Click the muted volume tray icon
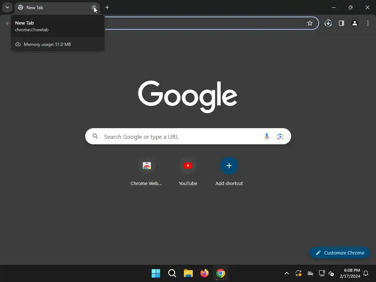 click(331, 273)
